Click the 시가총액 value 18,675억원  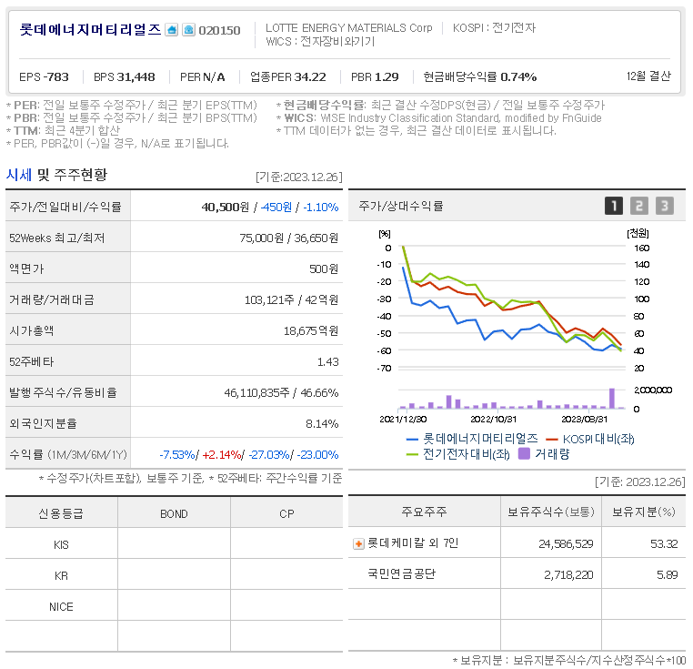(311, 331)
